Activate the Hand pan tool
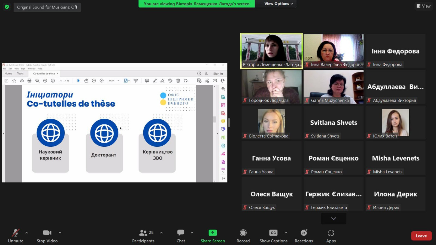The image size is (436, 245). coord(86,81)
